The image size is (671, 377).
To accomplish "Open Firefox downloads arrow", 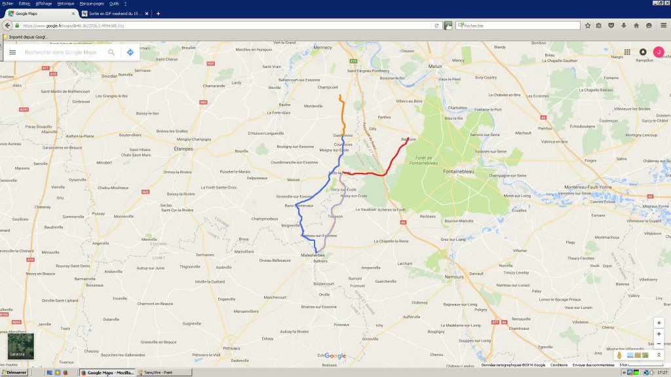I will pyautogui.click(x=624, y=26).
